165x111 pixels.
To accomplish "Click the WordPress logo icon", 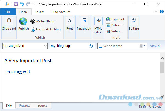I will (33, 21).
